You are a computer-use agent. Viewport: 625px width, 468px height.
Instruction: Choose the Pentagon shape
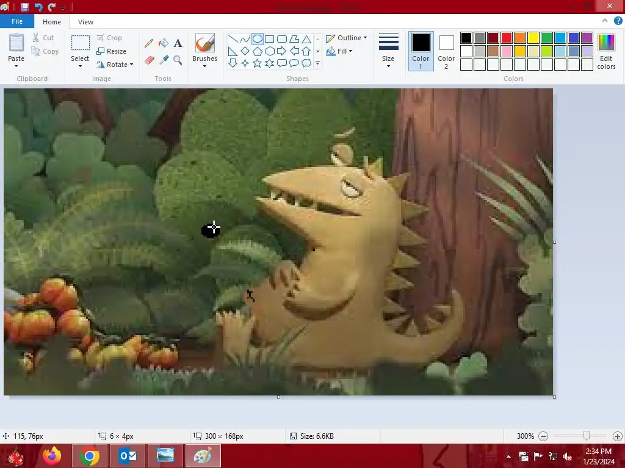click(258, 51)
